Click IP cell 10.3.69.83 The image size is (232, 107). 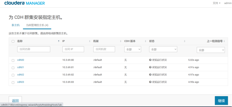68,82
